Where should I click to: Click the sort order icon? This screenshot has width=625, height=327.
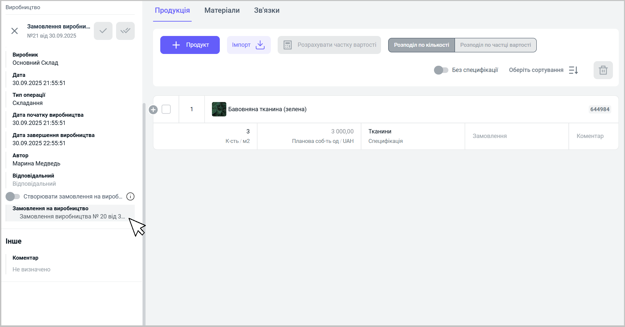[x=573, y=70]
